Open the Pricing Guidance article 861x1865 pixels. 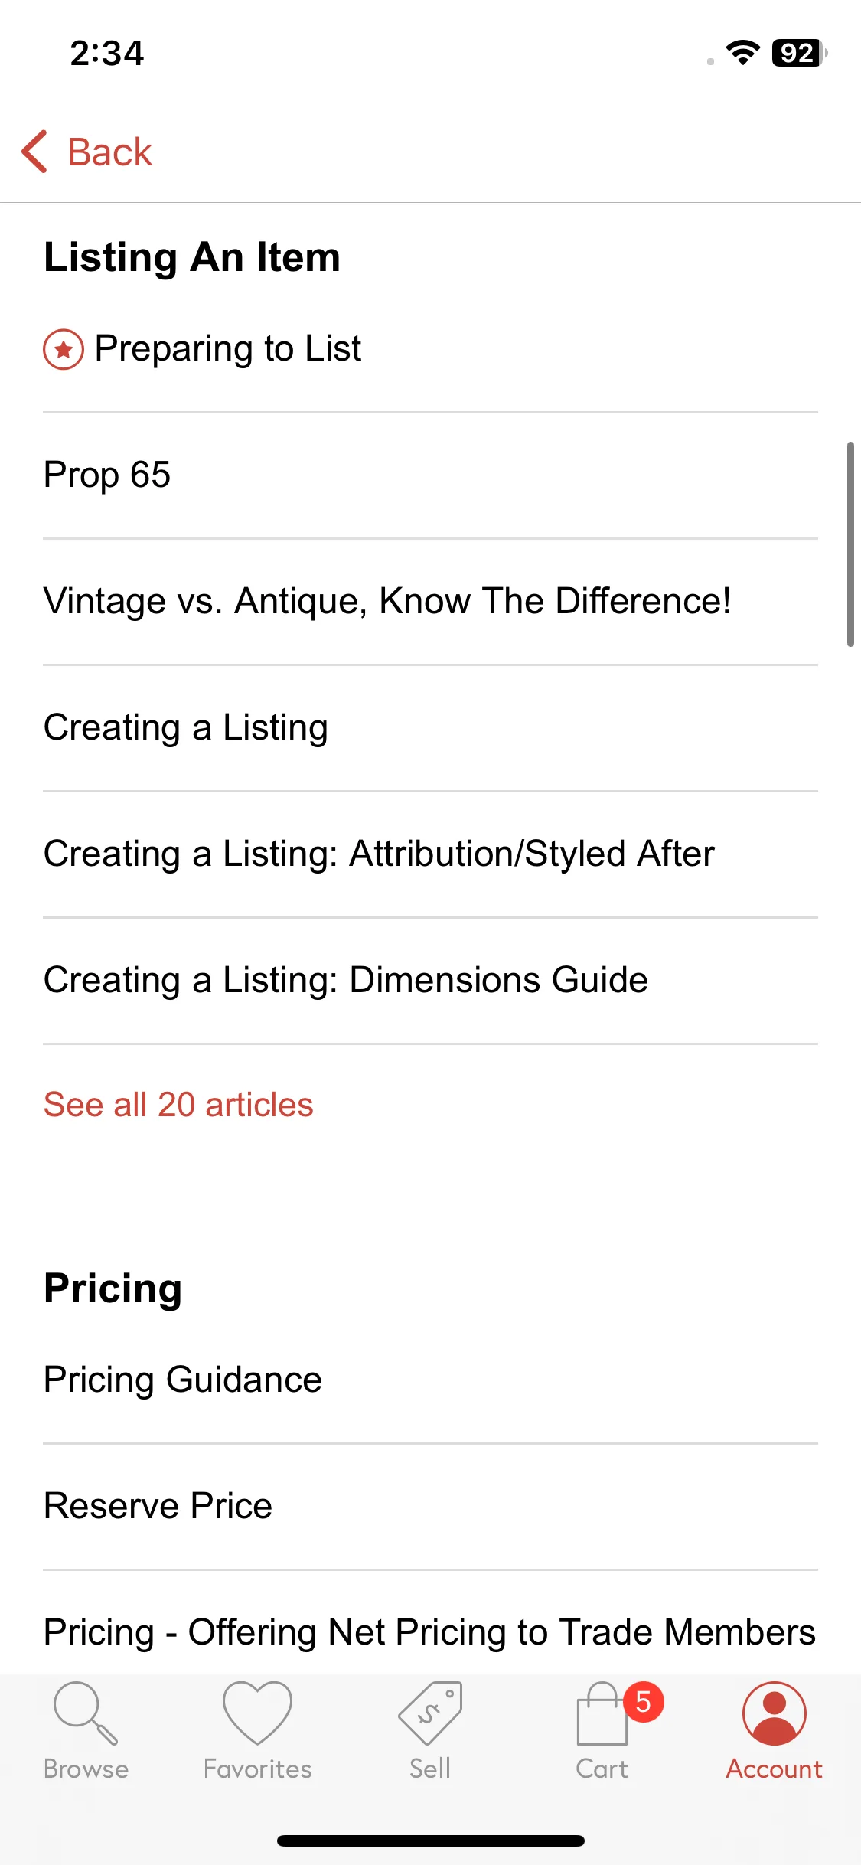point(430,1380)
